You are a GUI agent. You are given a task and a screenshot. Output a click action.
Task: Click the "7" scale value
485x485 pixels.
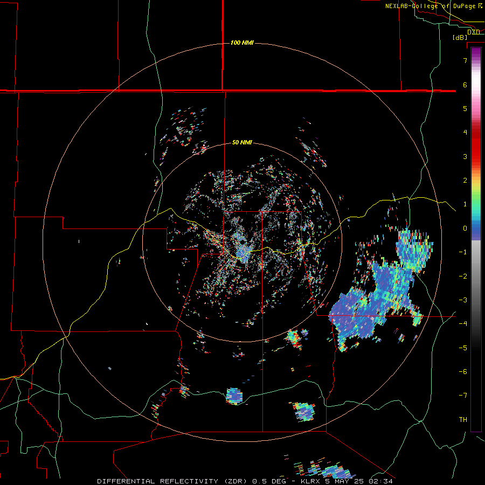click(465, 60)
